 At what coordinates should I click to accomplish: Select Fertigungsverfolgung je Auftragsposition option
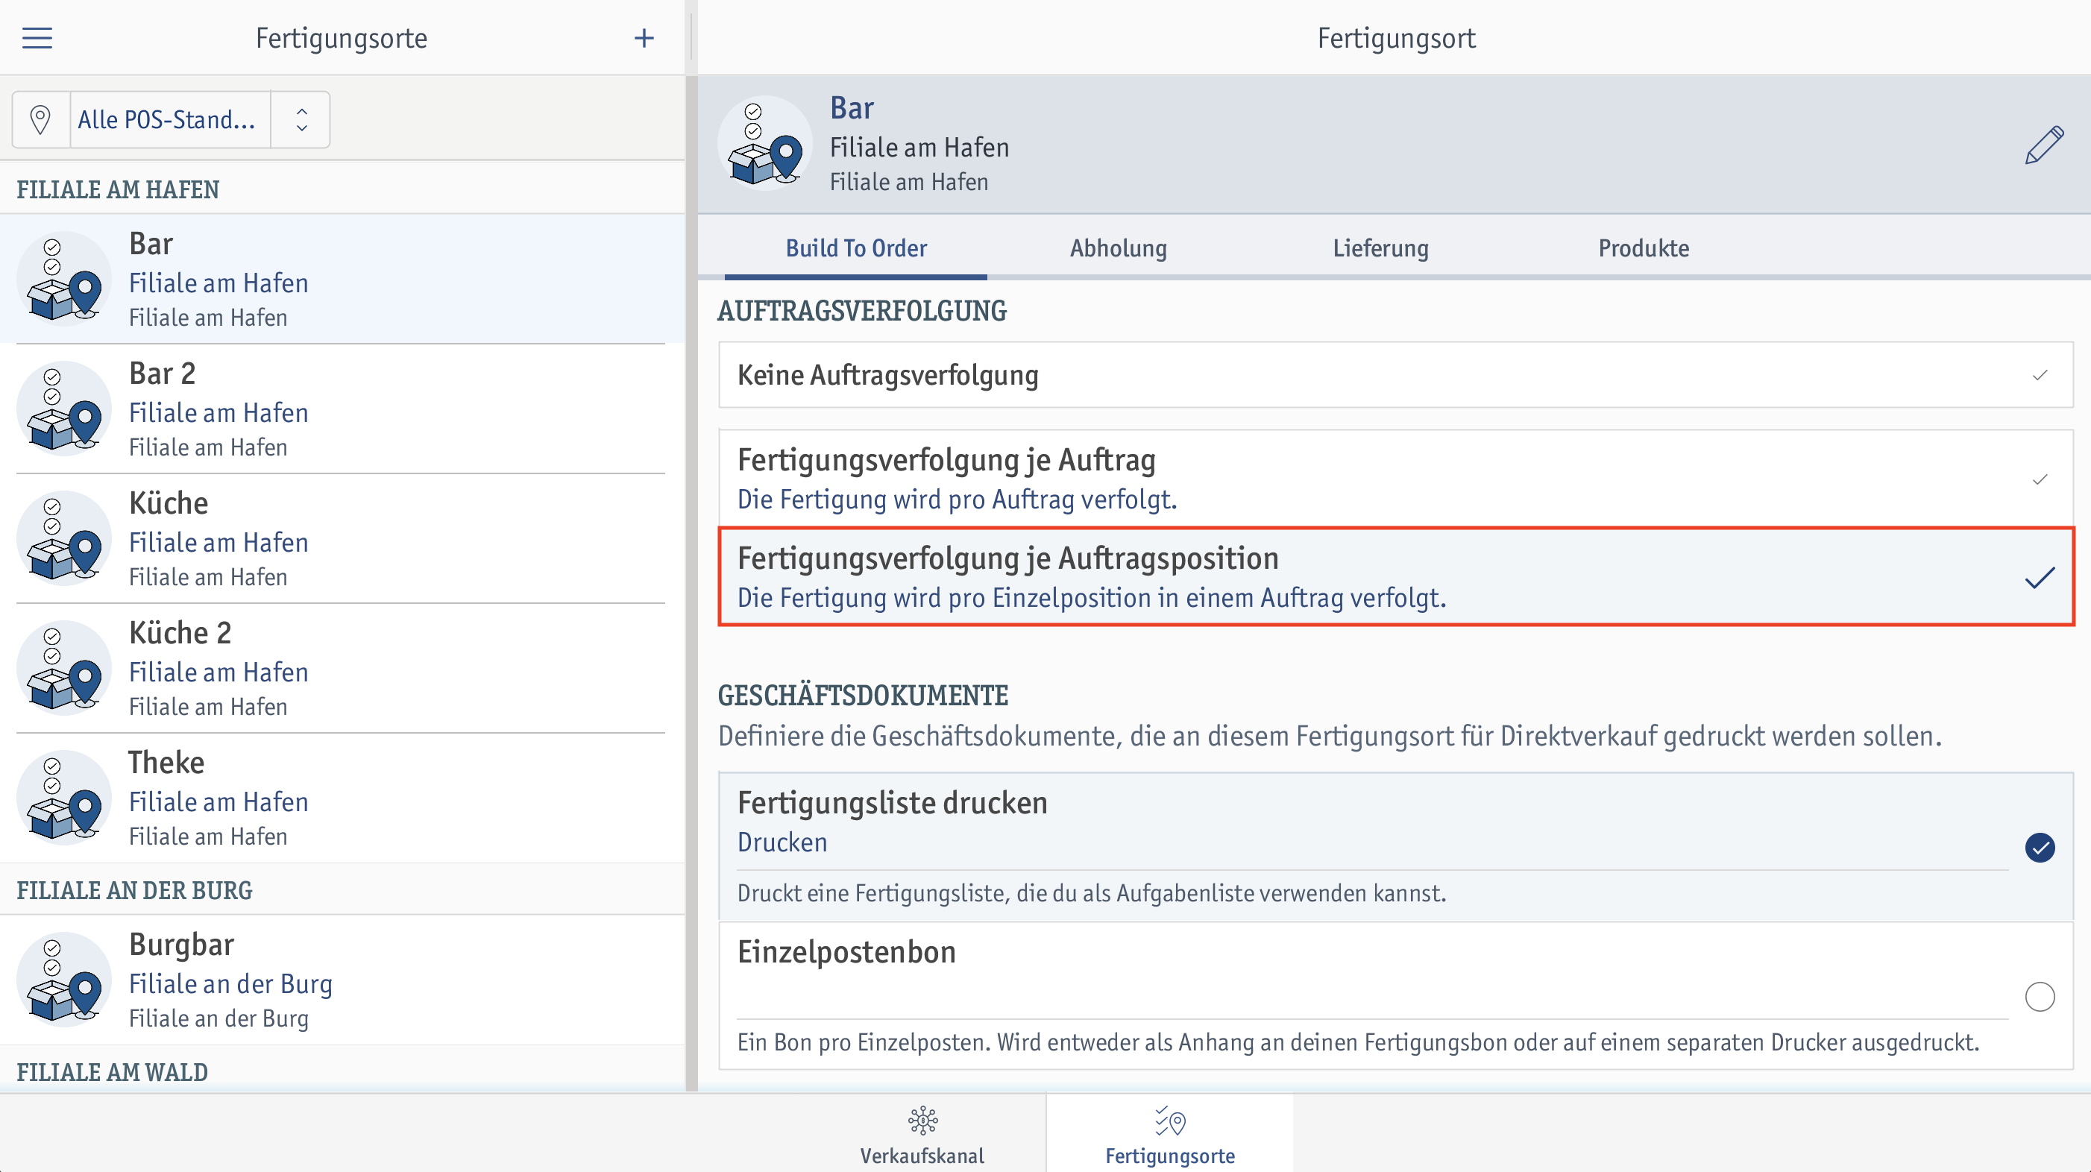point(1395,577)
